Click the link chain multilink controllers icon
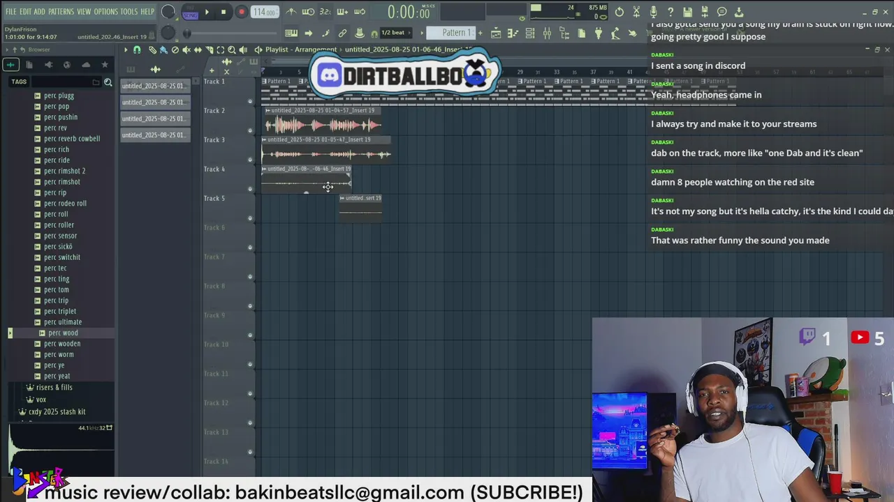Viewport: 894px width, 502px height. click(342, 33)
